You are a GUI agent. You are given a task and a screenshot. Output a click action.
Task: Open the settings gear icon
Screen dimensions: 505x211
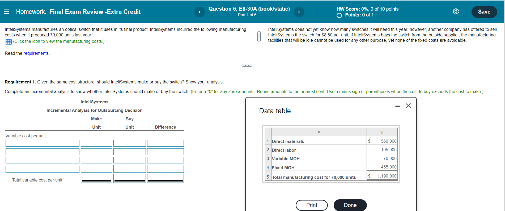tap(456, 11)
